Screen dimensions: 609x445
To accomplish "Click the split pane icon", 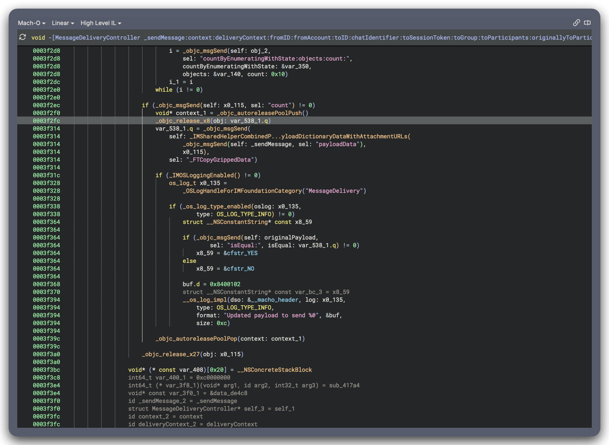I will (587, 22).
